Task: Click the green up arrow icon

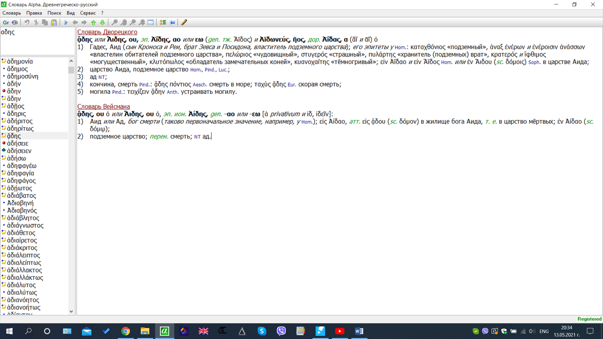Action: (93, 22)
